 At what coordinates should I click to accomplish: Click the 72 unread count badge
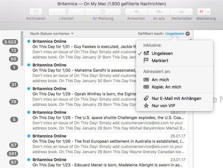14,51
